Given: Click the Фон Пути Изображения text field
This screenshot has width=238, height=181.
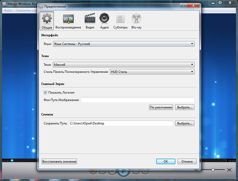Looking at the screenshot, I should (137, 100).
